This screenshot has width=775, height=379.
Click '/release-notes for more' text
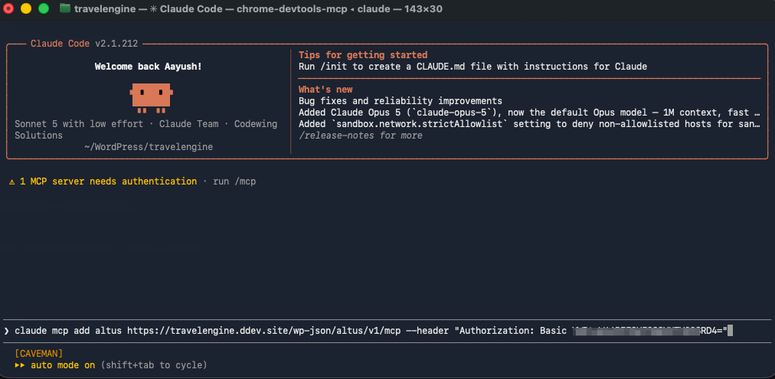coord(361,136)
